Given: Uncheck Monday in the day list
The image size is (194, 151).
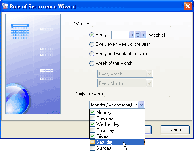Looking at the screenshot, I should (92, 112).
